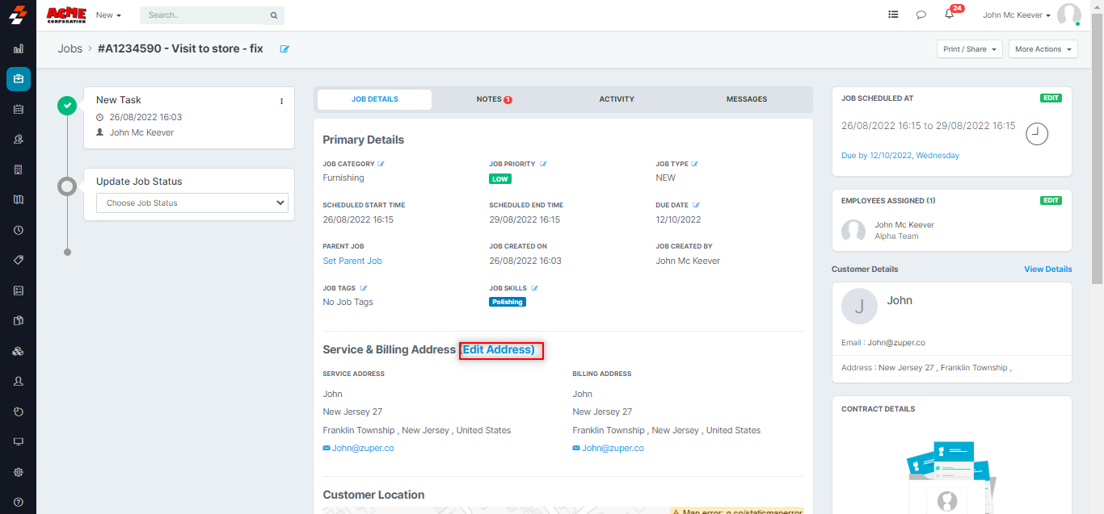Viewport: 1104px width, 514px height.
Task: Click the help question mark in sidebar
Action: click(19, 502)
